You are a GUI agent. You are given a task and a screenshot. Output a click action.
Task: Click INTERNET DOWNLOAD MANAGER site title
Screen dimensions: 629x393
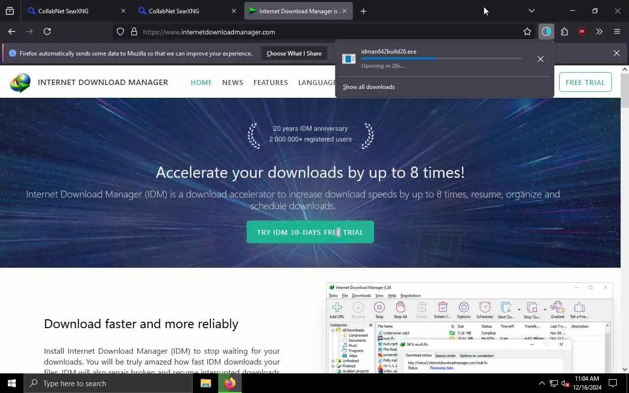click(x=103, y=83)
